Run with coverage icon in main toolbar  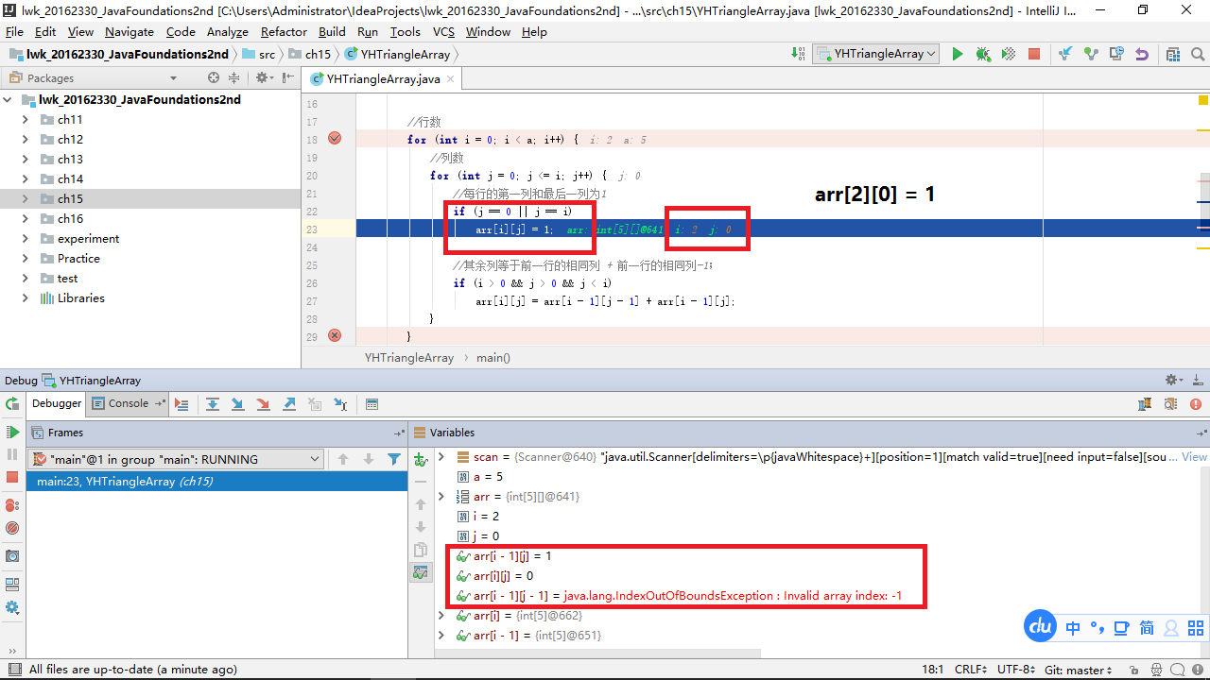1009,54
